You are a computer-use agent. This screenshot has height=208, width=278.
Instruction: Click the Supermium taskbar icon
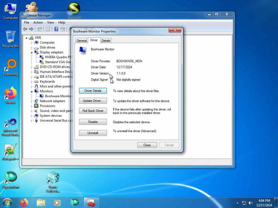[x=74, y=203]
